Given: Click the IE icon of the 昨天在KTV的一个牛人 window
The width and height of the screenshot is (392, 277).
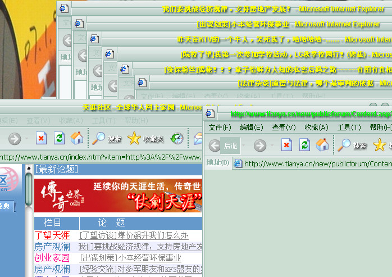Looking at the screenshot, I should click(94, 39).
